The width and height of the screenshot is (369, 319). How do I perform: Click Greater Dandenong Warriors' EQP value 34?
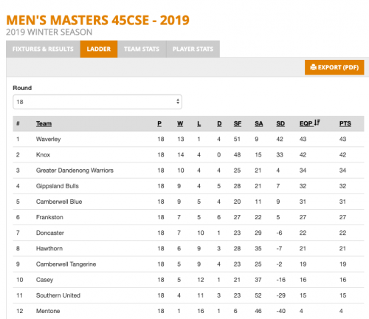coord(303,171)
